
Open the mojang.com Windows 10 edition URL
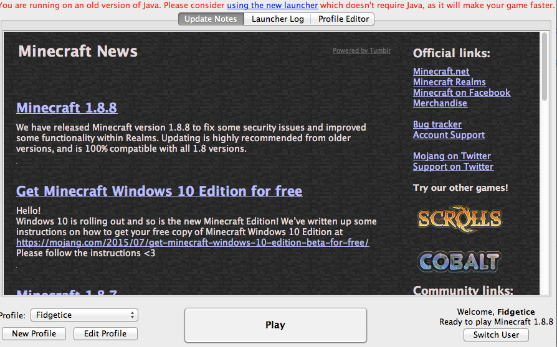tap(193, 243)
